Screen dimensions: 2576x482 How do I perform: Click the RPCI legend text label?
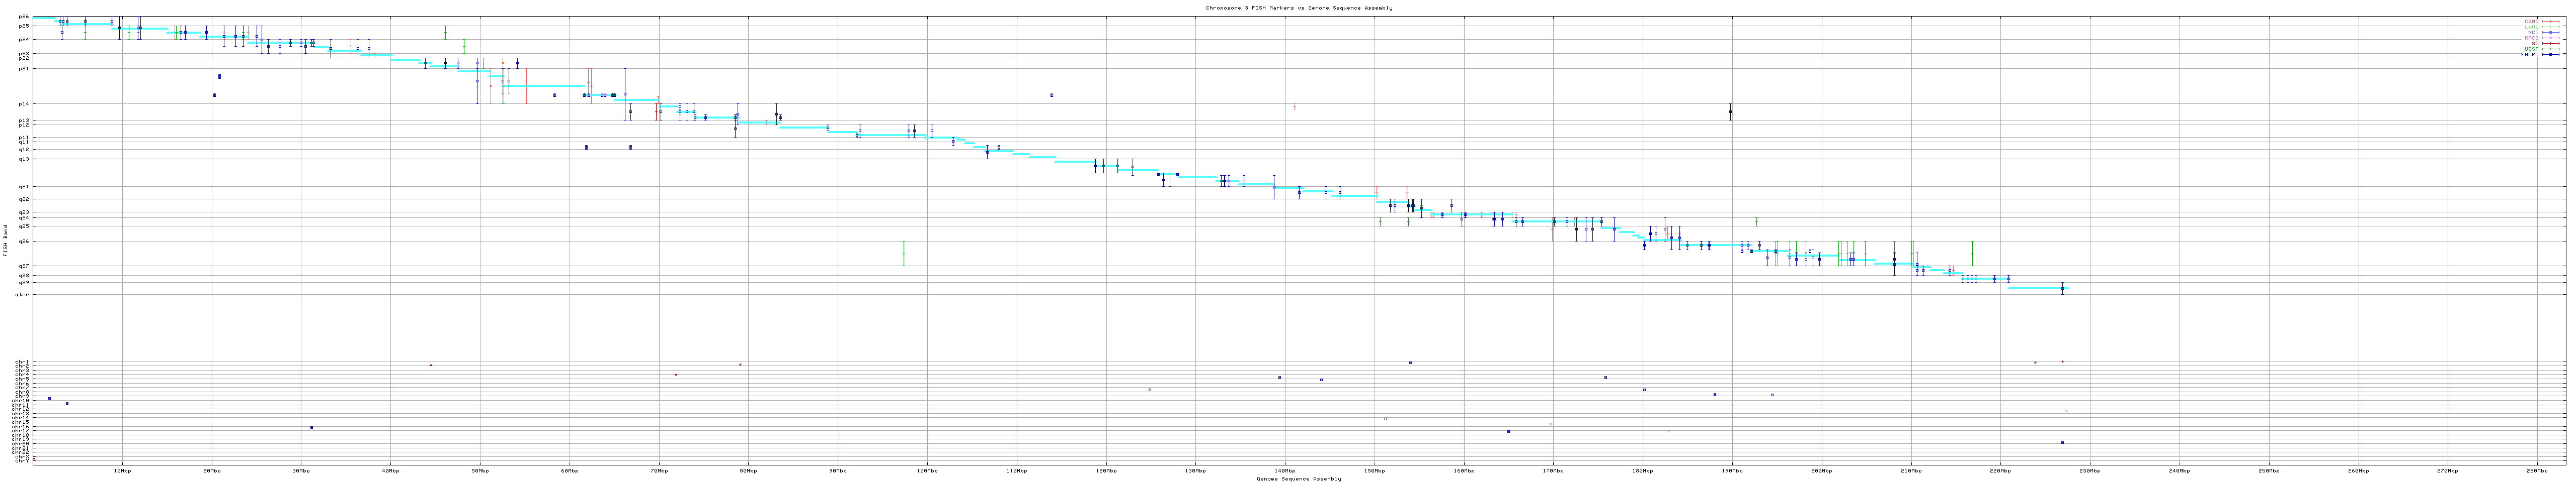click(2531, 38)
